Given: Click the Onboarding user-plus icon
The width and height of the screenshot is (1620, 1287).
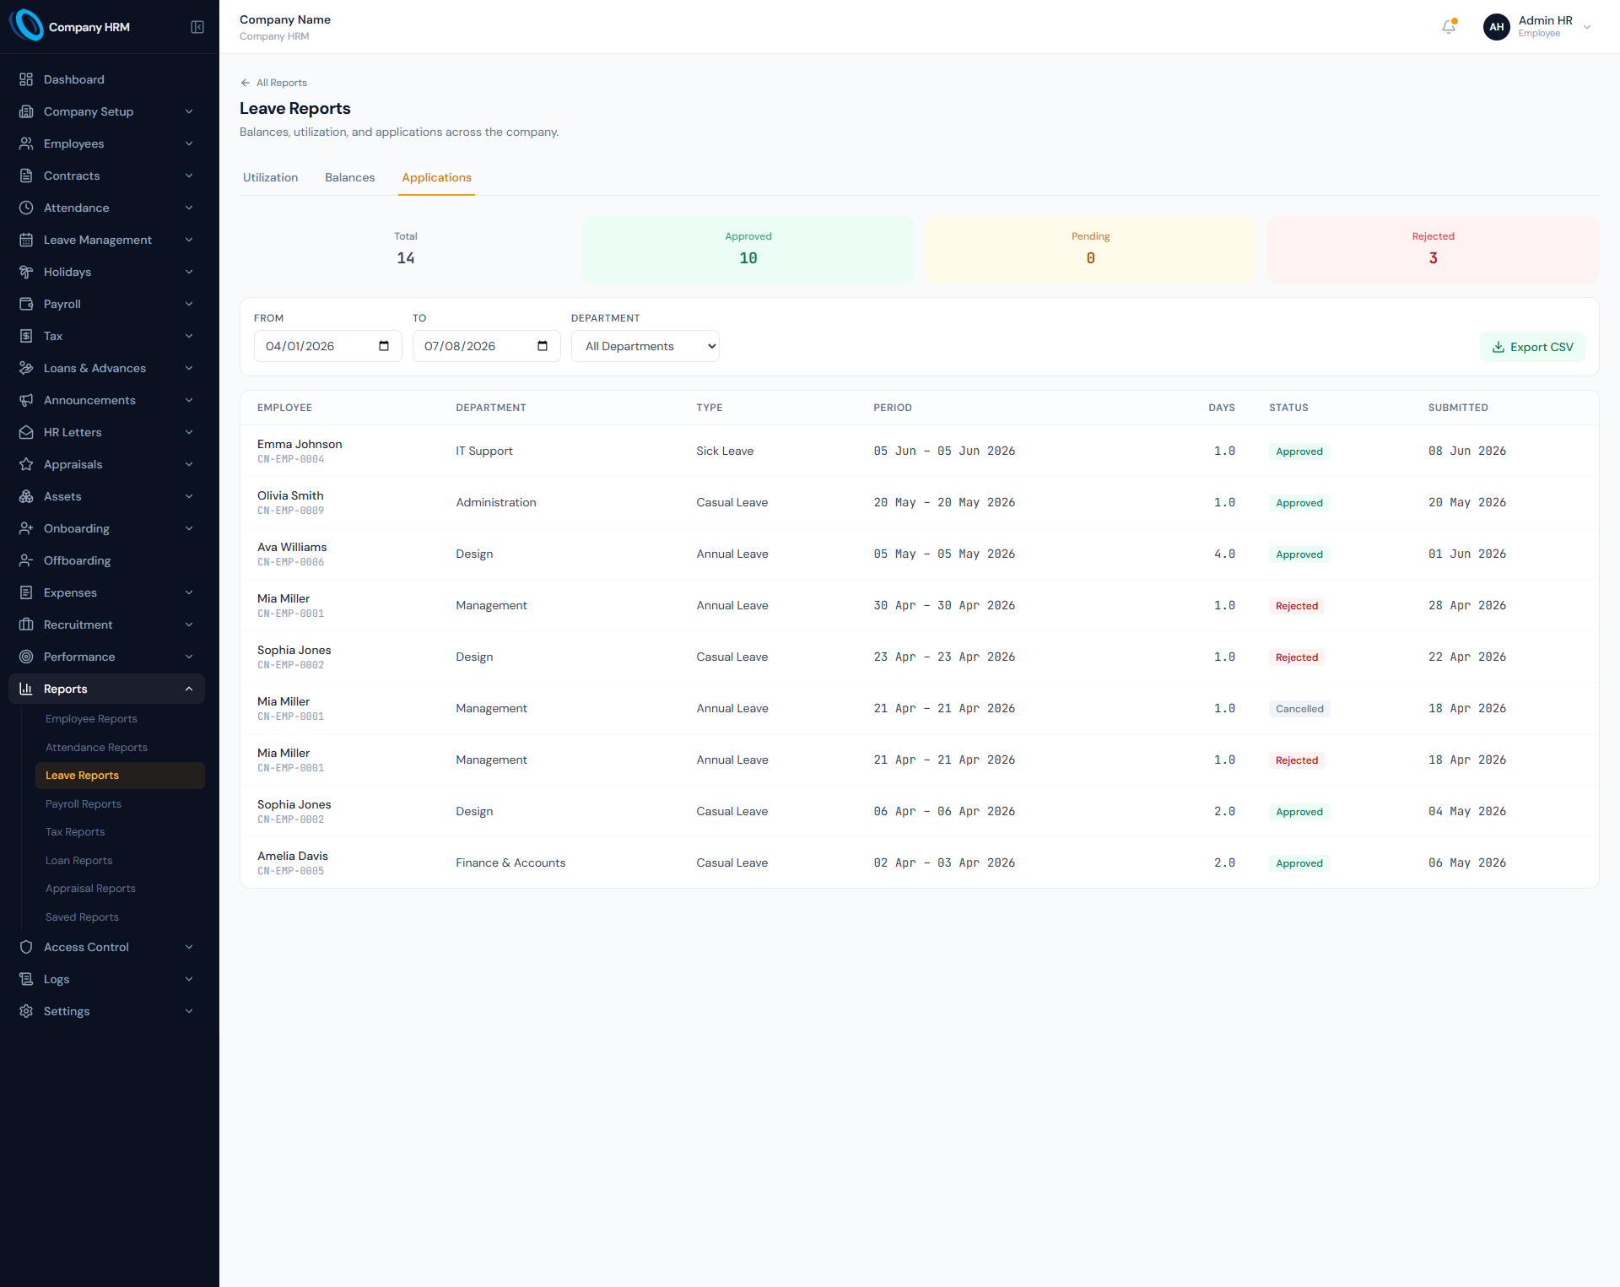Looking at the screenshot, I should [26, 528].
